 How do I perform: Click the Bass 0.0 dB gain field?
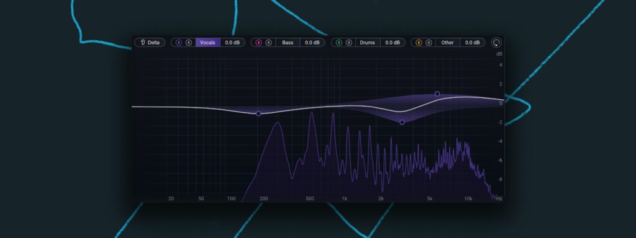(x=312, y=43)
